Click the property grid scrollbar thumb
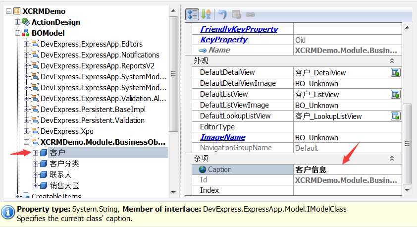 tap(407, 144)
